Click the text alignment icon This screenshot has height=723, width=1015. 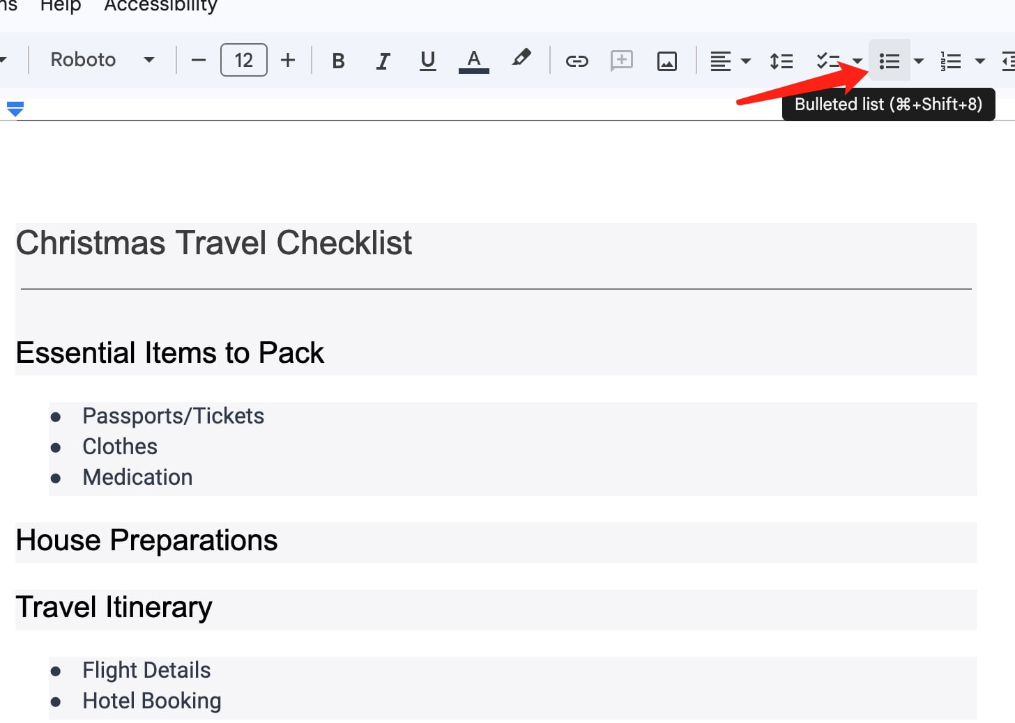(x=721, y=61)
